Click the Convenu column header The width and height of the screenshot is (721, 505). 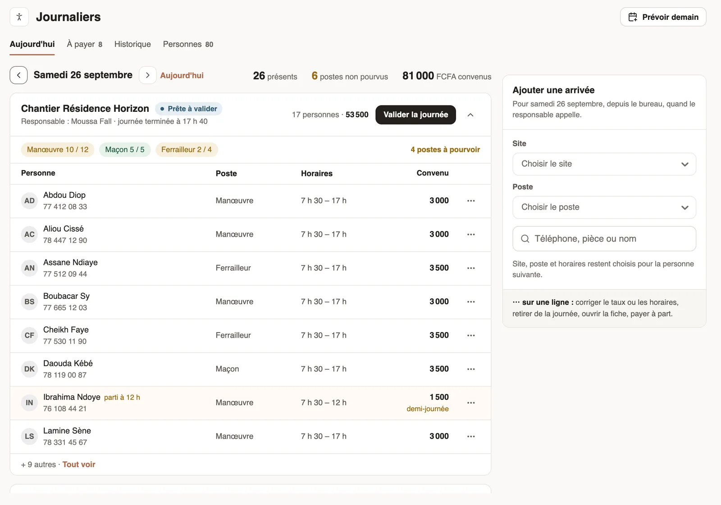(x=433, y=173)
